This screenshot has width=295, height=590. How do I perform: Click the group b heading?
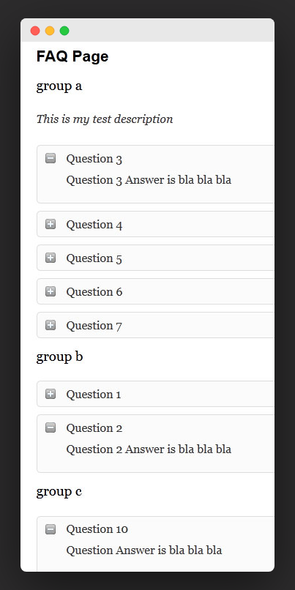click(x=59, y=357)
